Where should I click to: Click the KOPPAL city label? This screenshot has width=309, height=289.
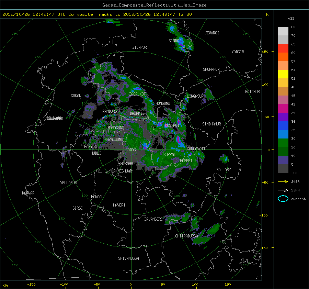[170, 155]
